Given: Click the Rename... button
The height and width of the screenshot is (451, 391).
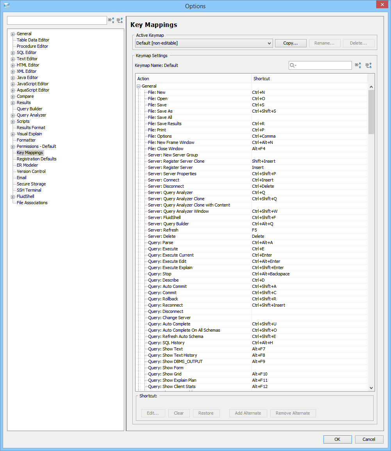Looking at the screenshot, I should pos(324,43).
